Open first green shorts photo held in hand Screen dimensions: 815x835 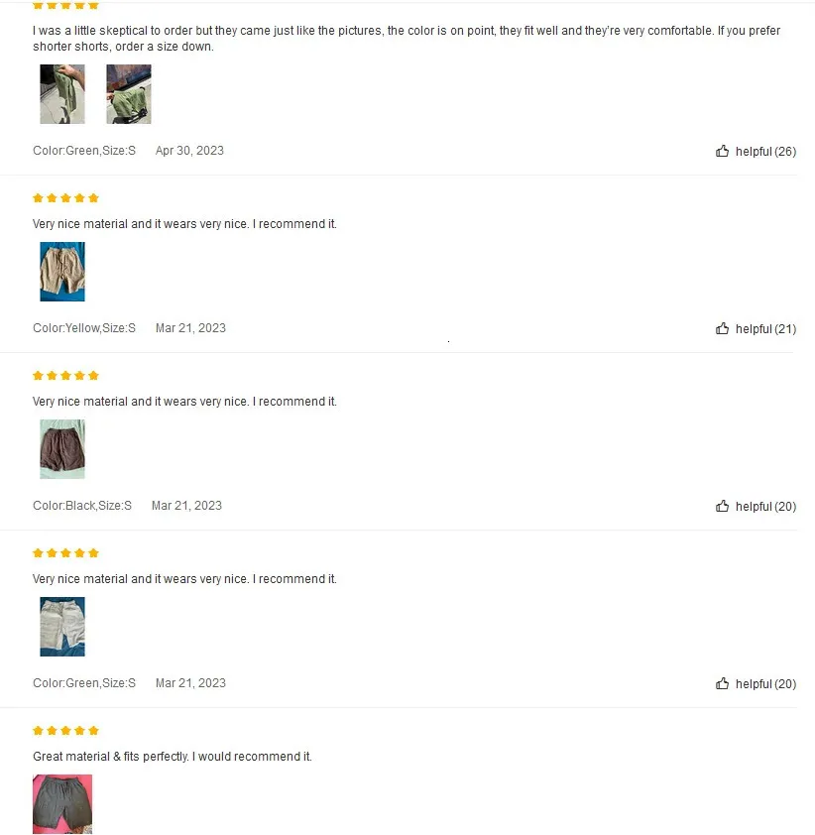tap(62, 94)
